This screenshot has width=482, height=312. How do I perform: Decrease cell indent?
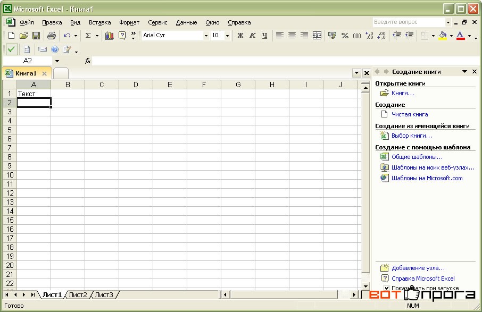click(x=397, y=35)
